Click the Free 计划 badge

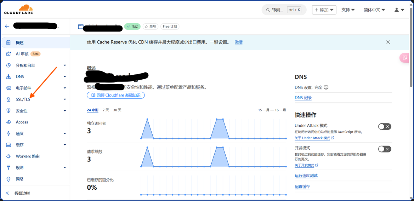[170, 26]
